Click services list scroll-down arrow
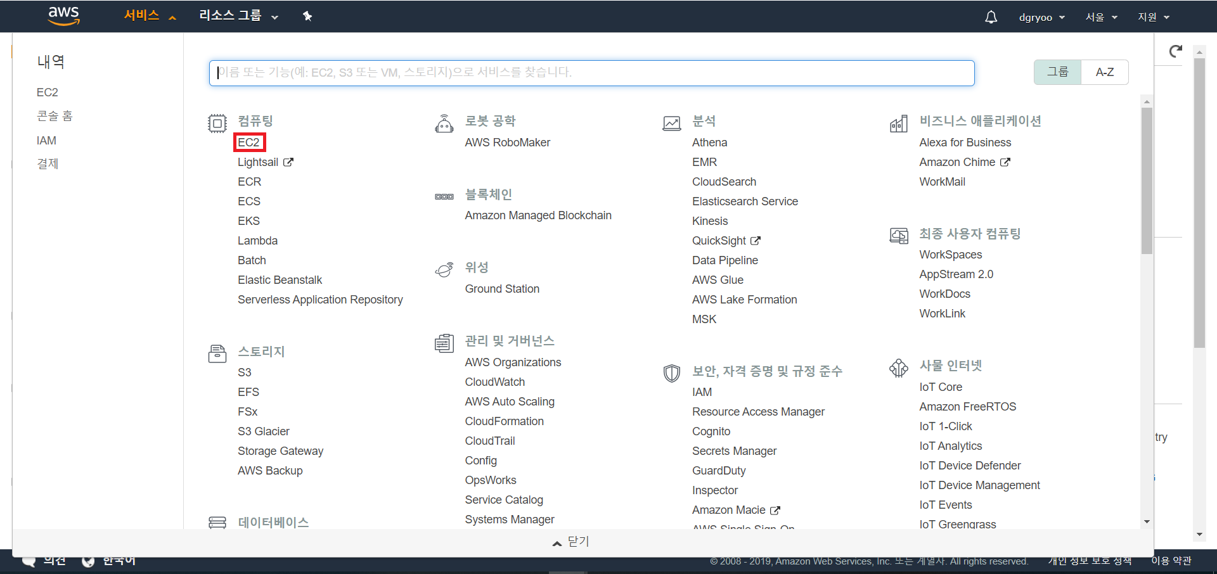Screen dimensions: 1217x574 (1147, 522)
